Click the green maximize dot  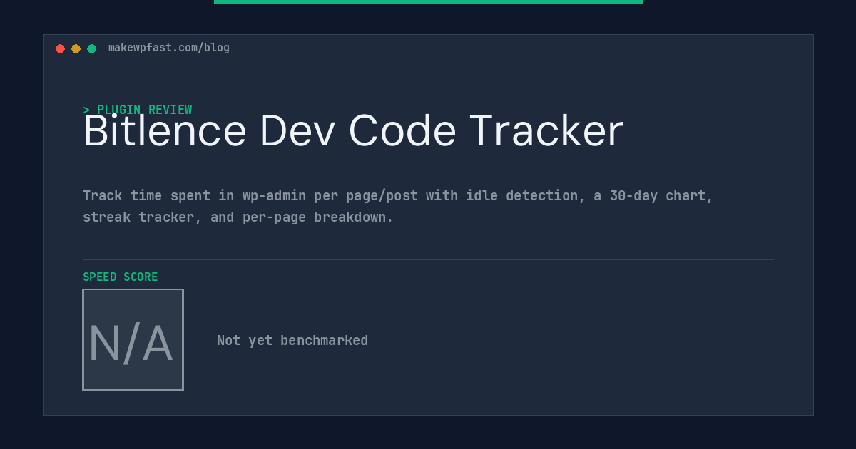91,48
